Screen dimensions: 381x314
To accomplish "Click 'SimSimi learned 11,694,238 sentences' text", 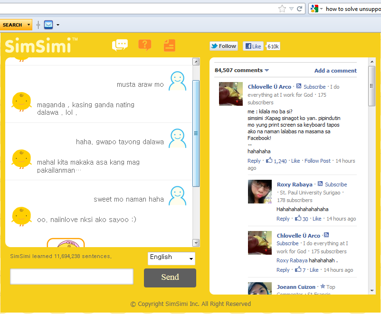I will (x=61, y=256).
